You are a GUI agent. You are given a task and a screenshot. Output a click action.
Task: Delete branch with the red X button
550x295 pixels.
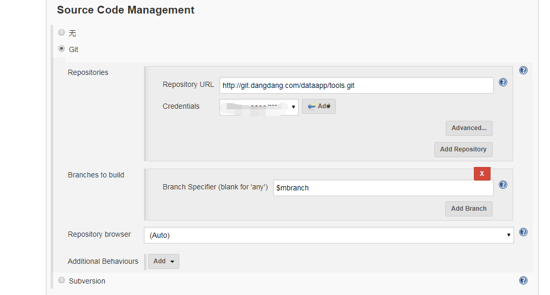point(482,174)
